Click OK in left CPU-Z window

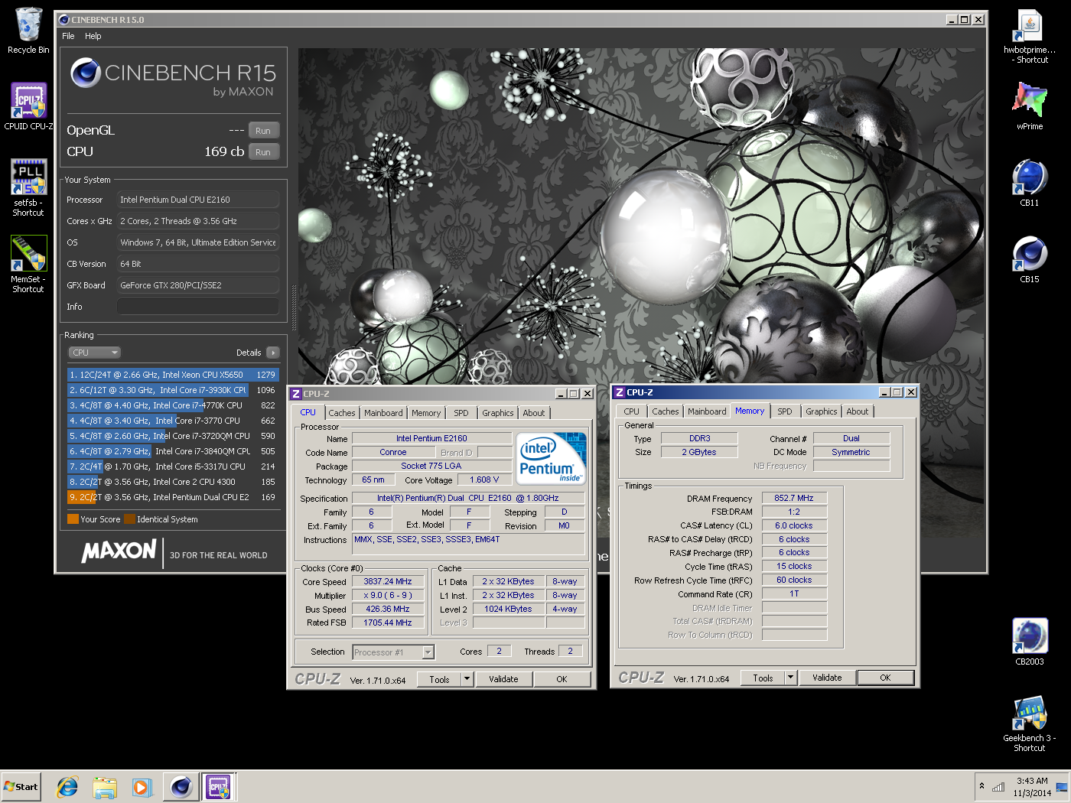click(562, 679)
